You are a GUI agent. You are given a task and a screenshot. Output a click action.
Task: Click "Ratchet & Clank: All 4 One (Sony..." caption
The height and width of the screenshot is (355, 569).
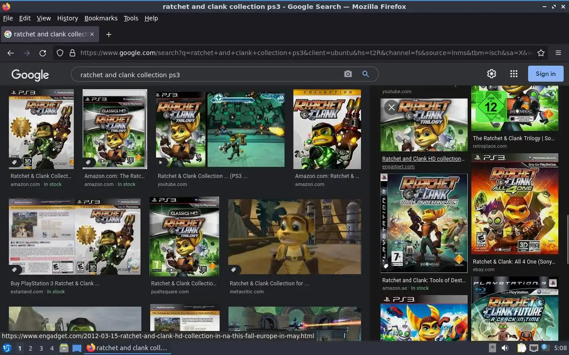[514, 261]
